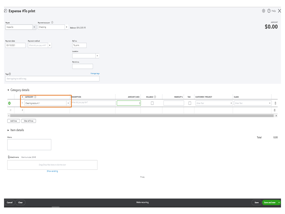This screenshot has width=285, height=214.
Task: Open the Customer / Project dropdown
Action: [x=231, y=103]
